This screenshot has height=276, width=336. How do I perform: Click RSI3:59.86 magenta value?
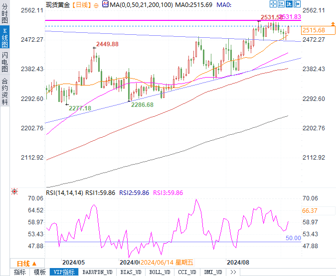(x=168, y=193)
